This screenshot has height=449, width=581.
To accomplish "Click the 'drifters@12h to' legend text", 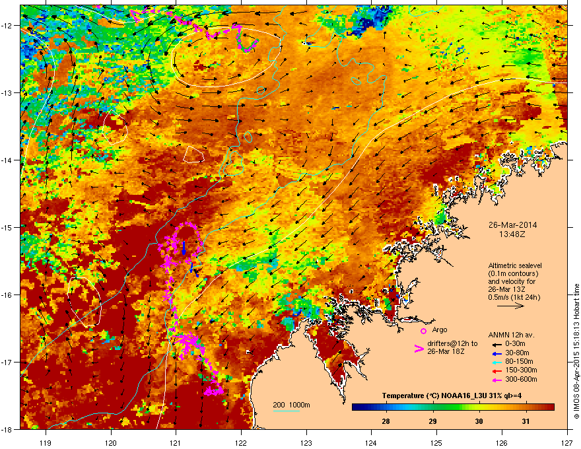I will 452,343.
